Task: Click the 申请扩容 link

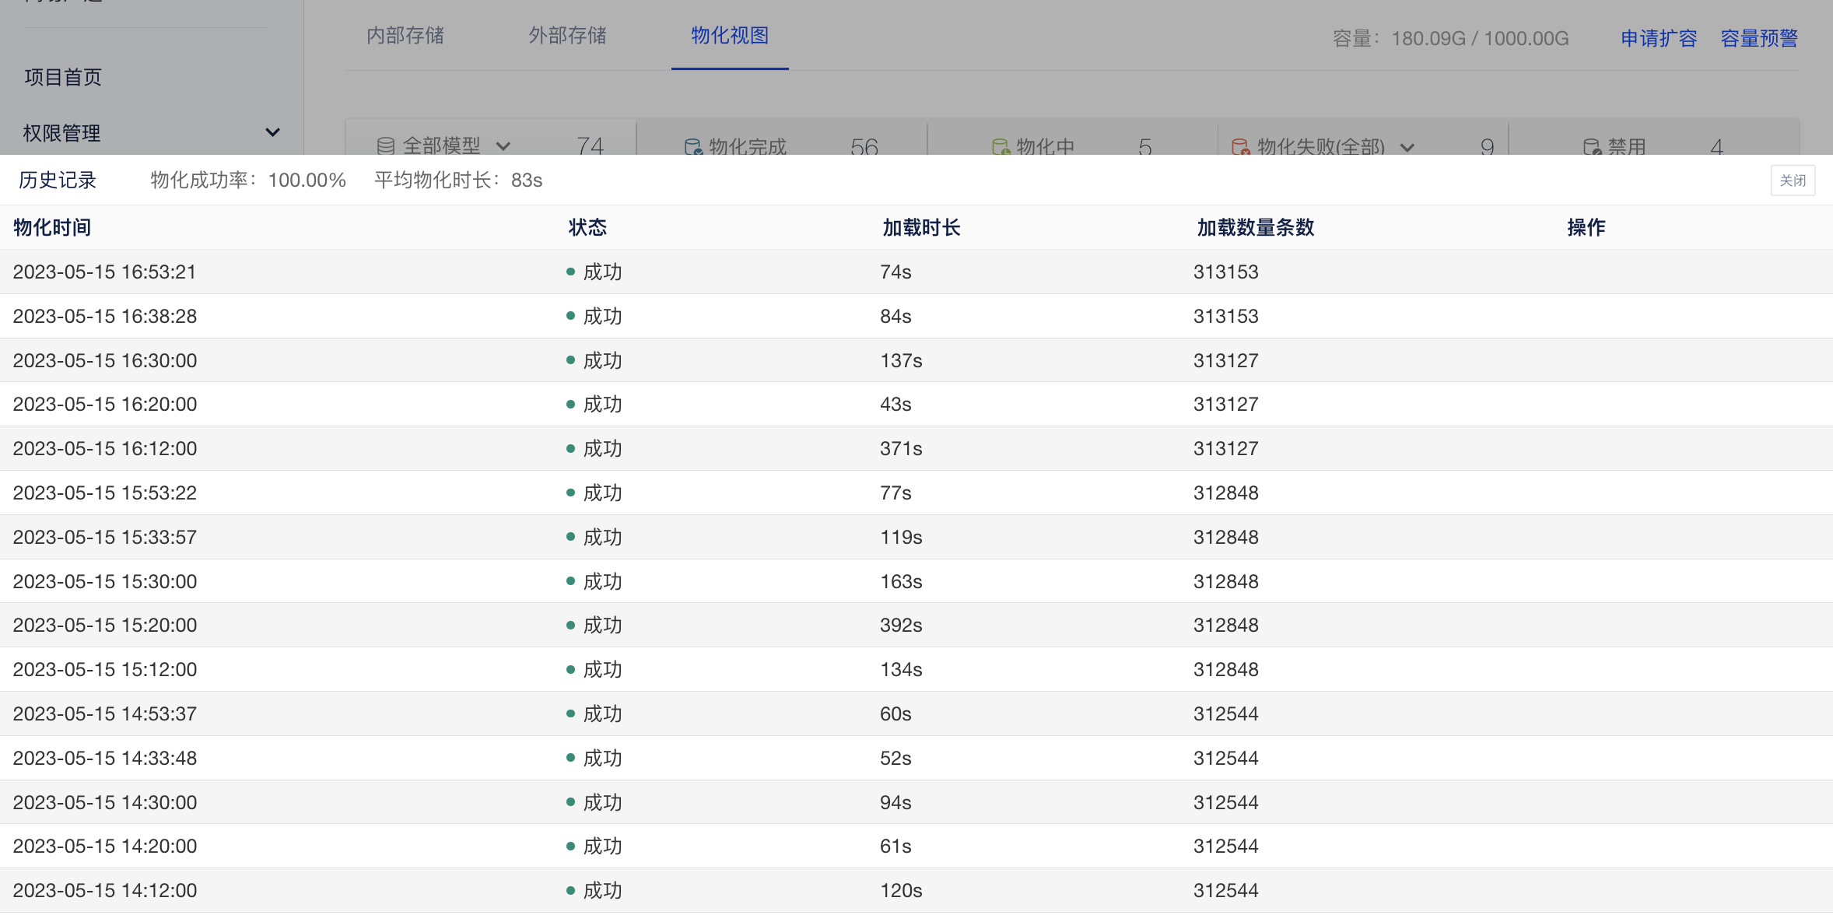Action: click(x=1659, y=38)
